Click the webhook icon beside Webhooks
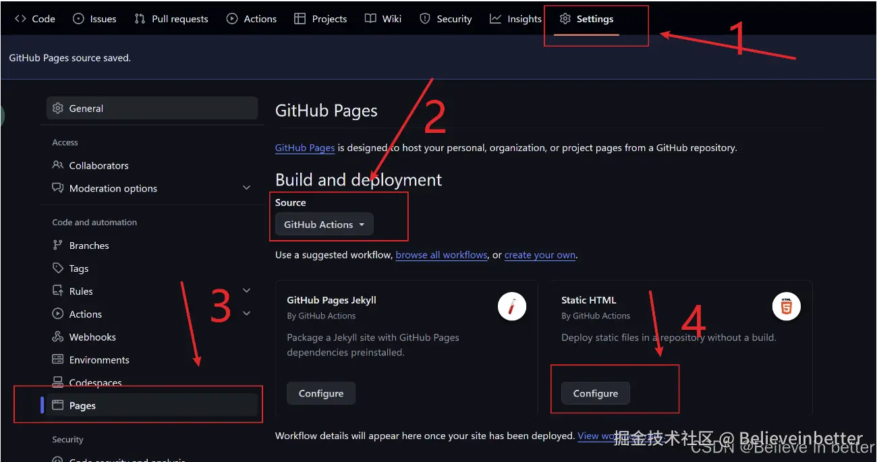Screen dimensions: 877x462 58,337
